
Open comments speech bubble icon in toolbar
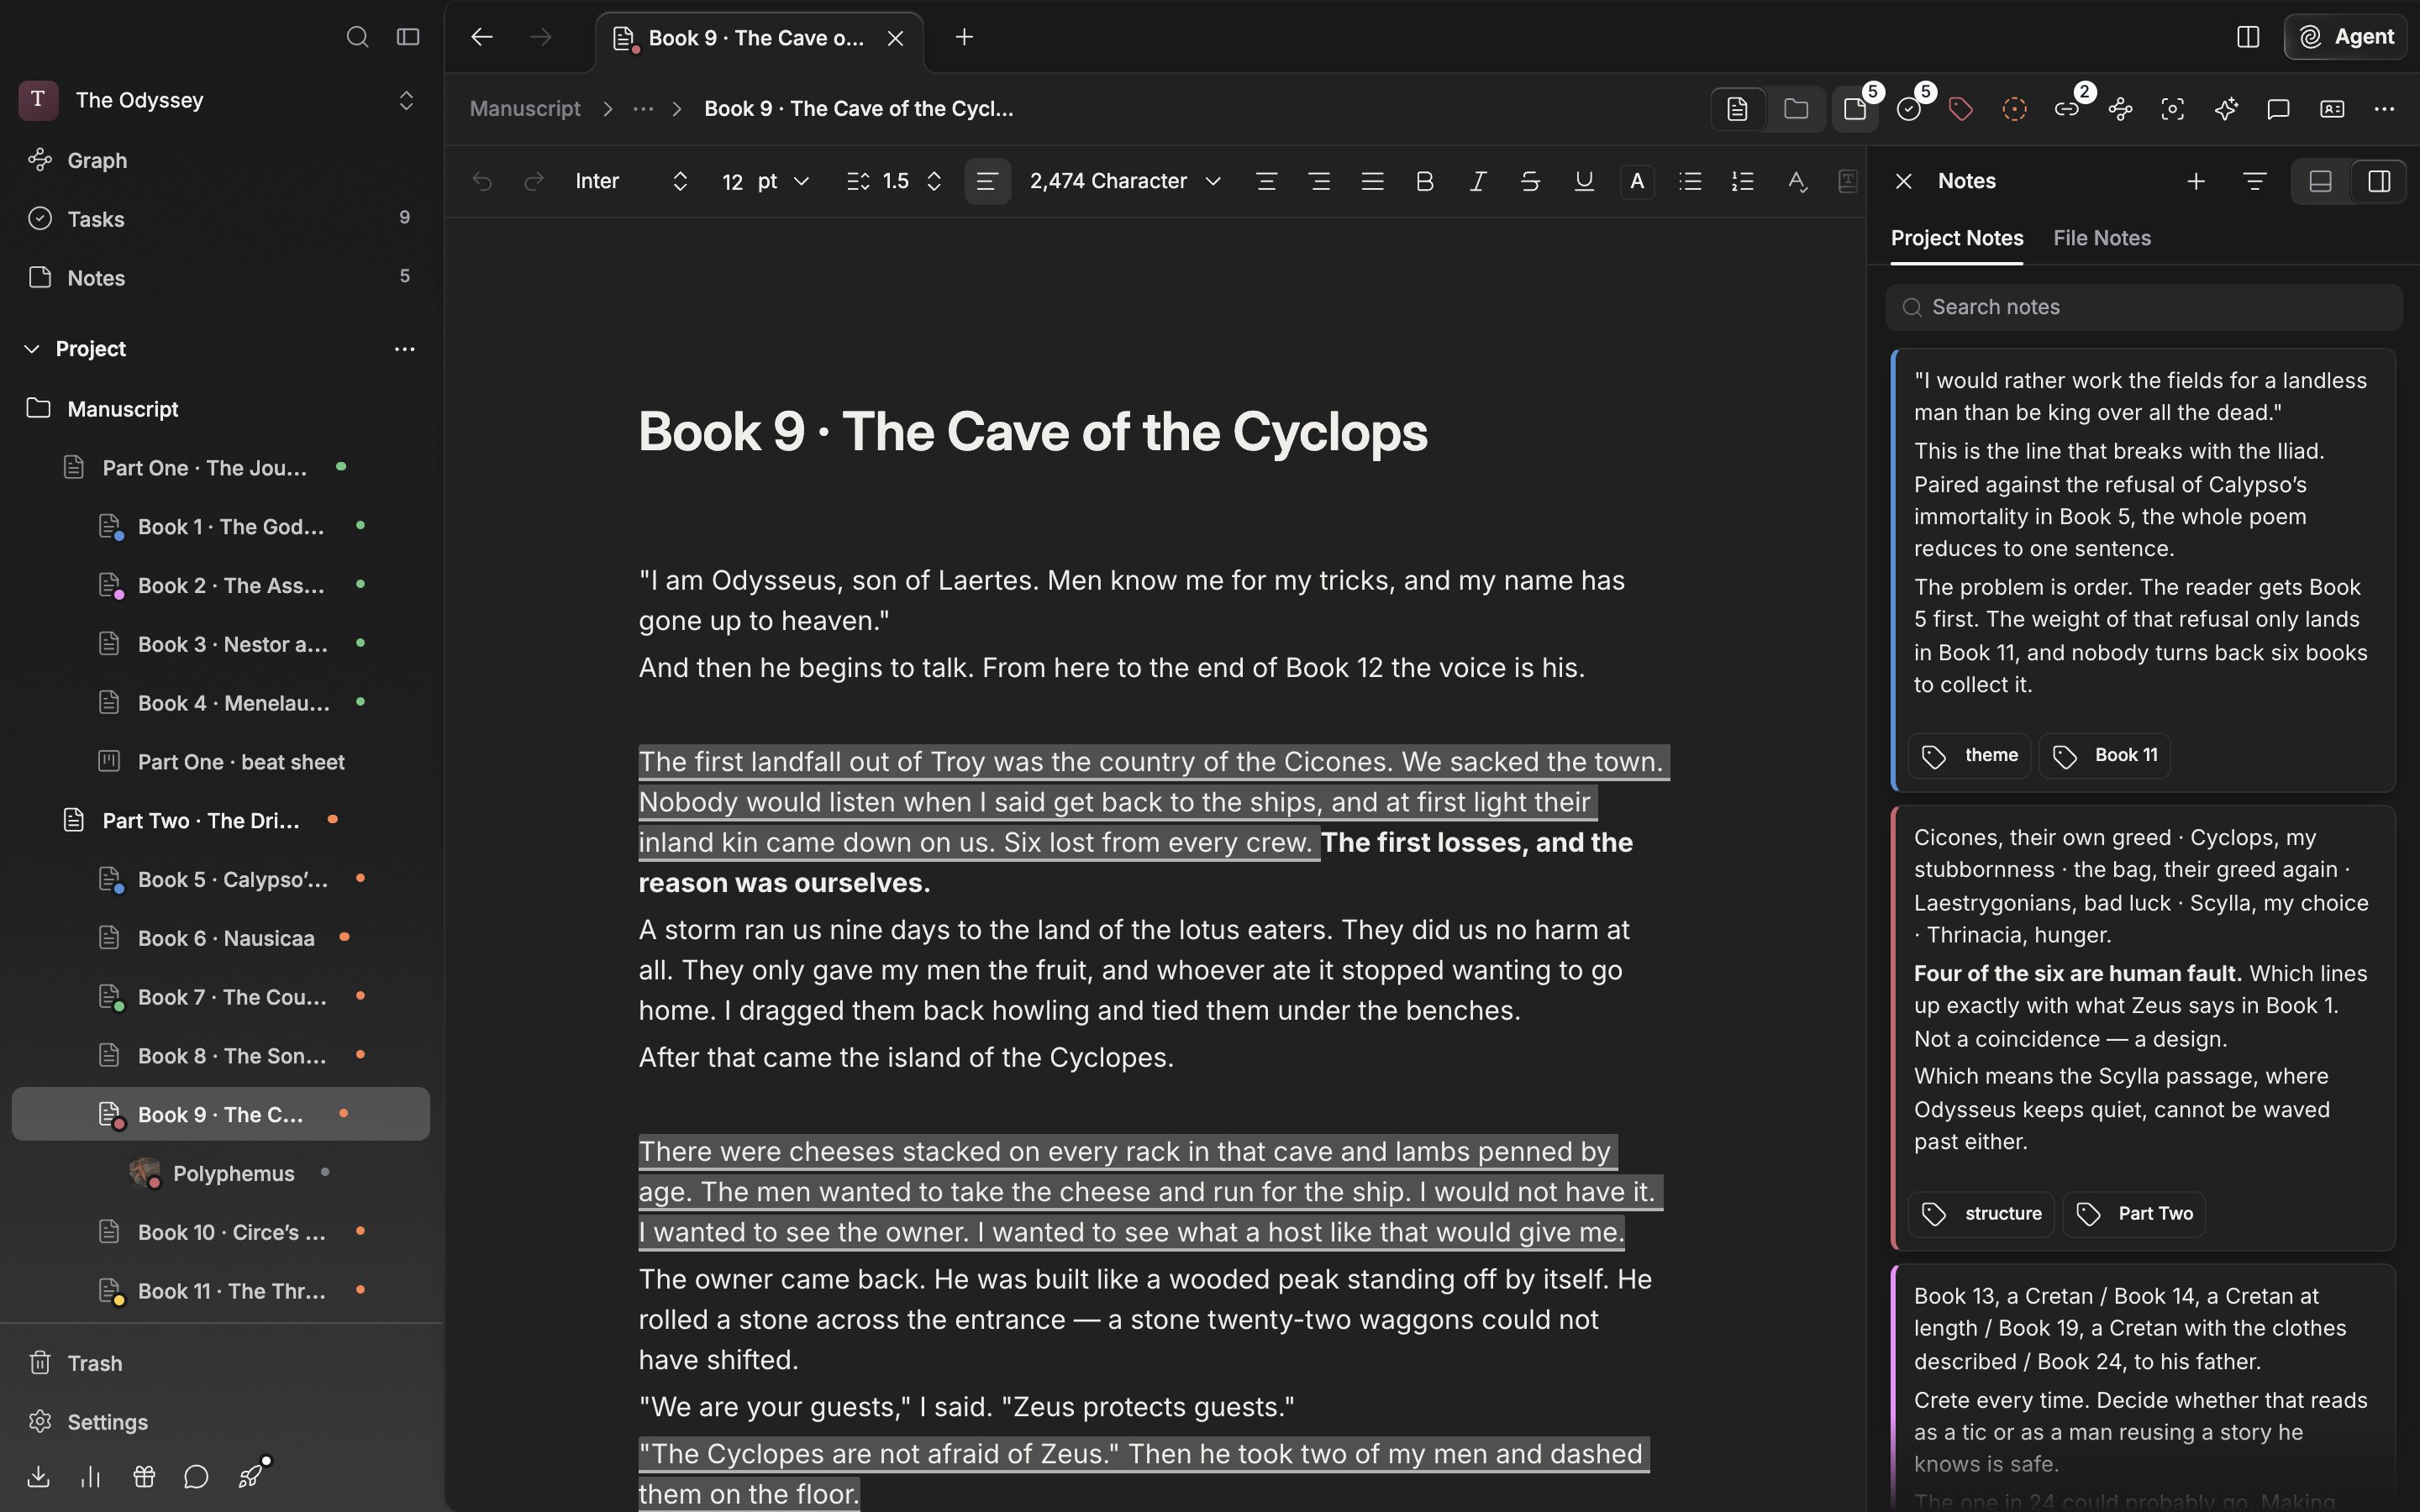(x=2278, y=109)
